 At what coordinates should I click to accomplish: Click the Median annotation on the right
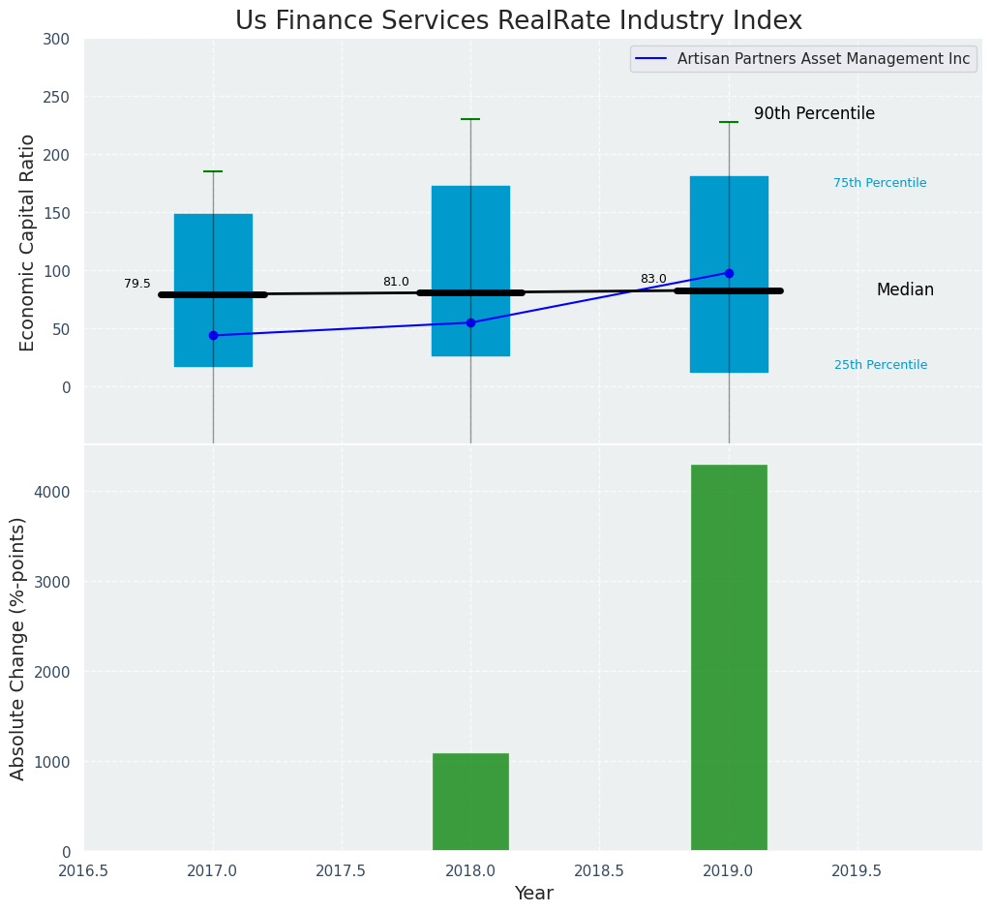pyautogui.click(x=905, y=289)
